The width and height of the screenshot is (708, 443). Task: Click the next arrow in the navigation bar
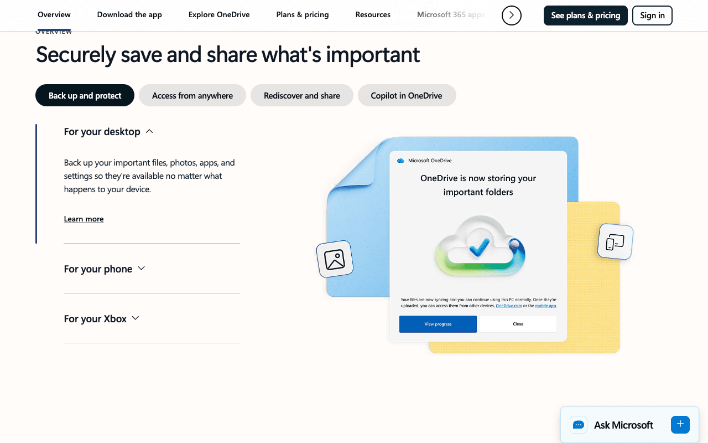point(511,16)
